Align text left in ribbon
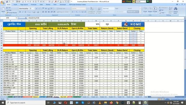 43,12
